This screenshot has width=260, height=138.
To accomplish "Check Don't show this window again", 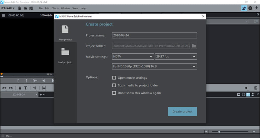I will pyautogui.click(x=114, y=93).
